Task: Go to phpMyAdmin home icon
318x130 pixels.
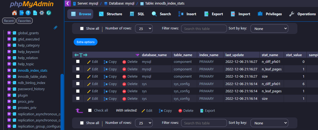Action: (x=14, y=13)
